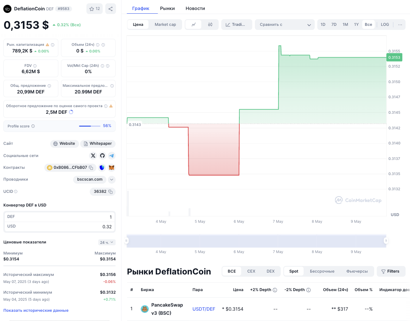The width and height of the screenshot is (410, 321).
Task: Show info about total supply
Action: click(x=49, y=86)
